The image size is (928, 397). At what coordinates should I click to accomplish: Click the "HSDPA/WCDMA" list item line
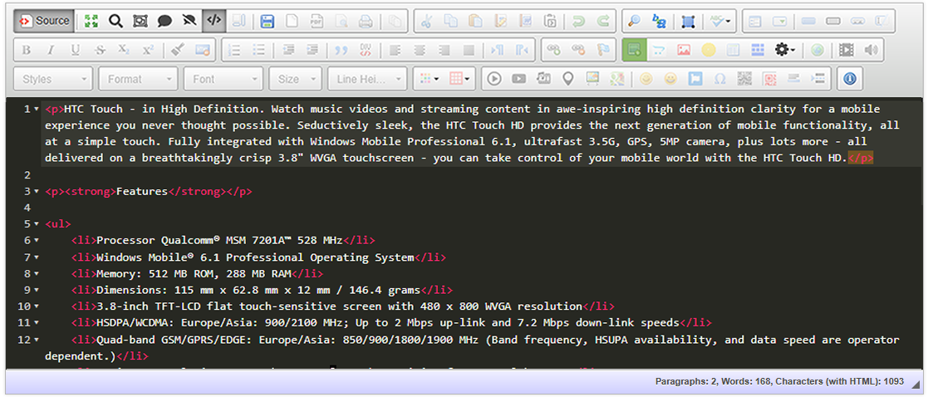coord(391,323)
